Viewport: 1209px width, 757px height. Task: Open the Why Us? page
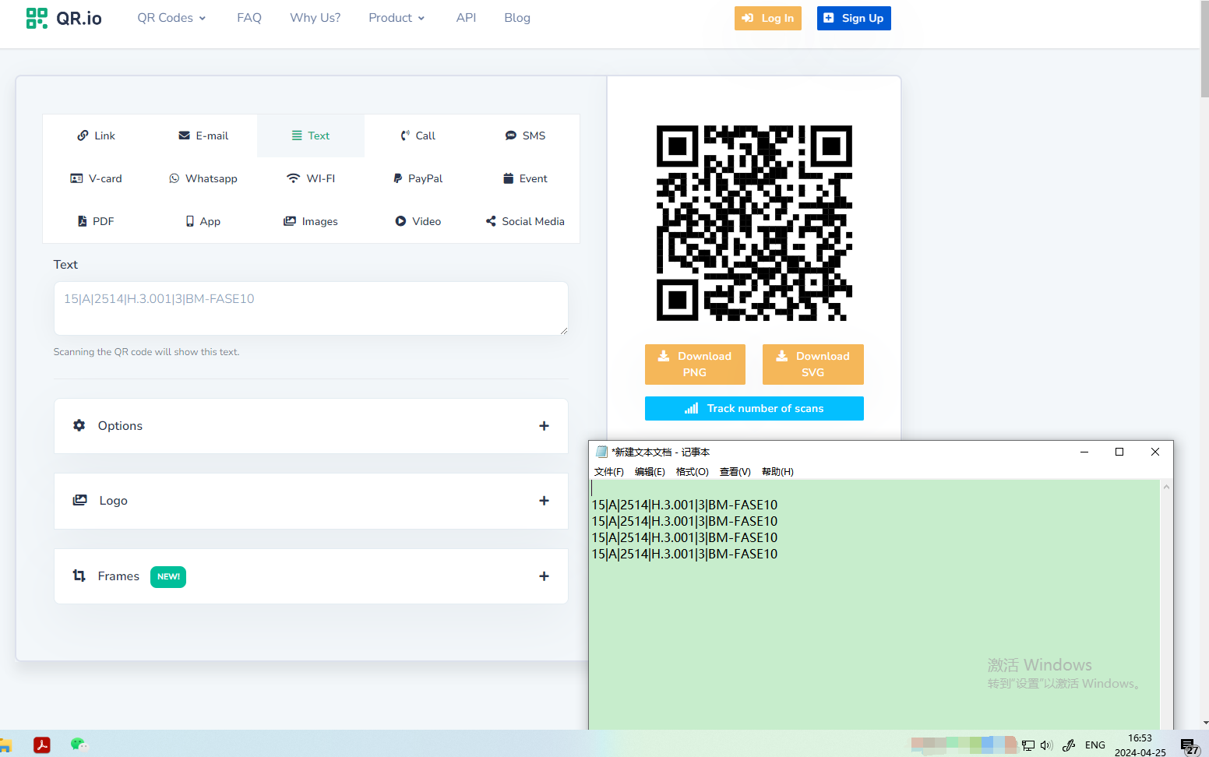[315, 18]
